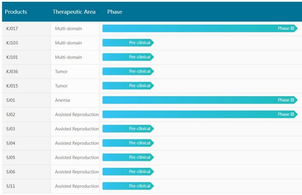Click the KJ036 Pre-clinical progress bar
This screenshot has width=302, height=195.
click(x=128, y=71)
